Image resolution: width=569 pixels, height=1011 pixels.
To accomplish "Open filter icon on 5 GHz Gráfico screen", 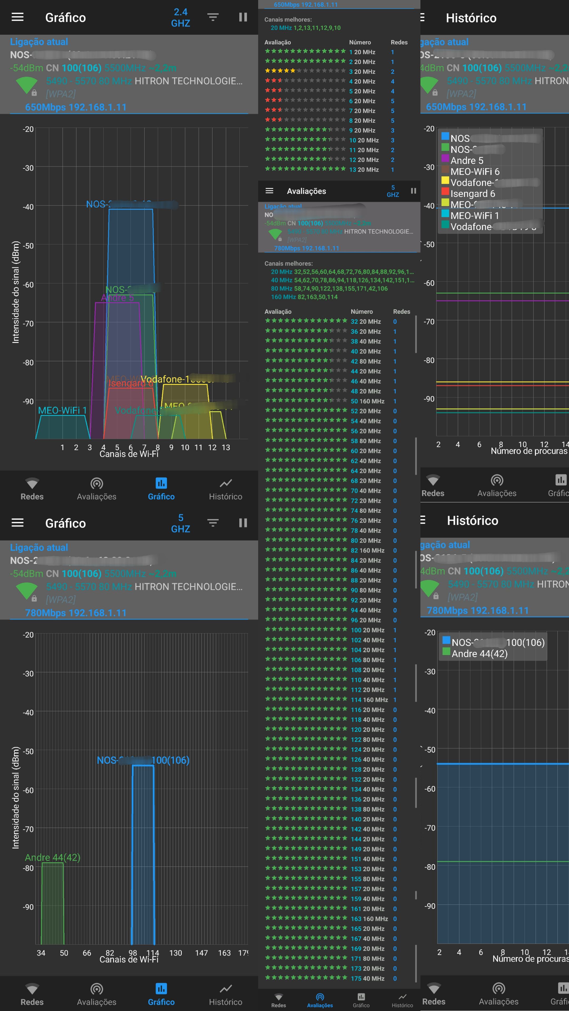I will tap(213, 523).
